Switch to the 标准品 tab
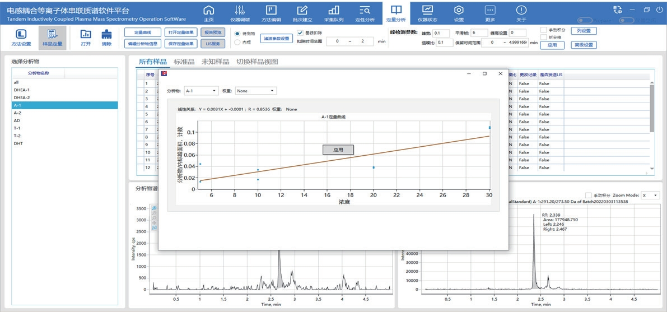The image size is (667, 312). point(183,62)
